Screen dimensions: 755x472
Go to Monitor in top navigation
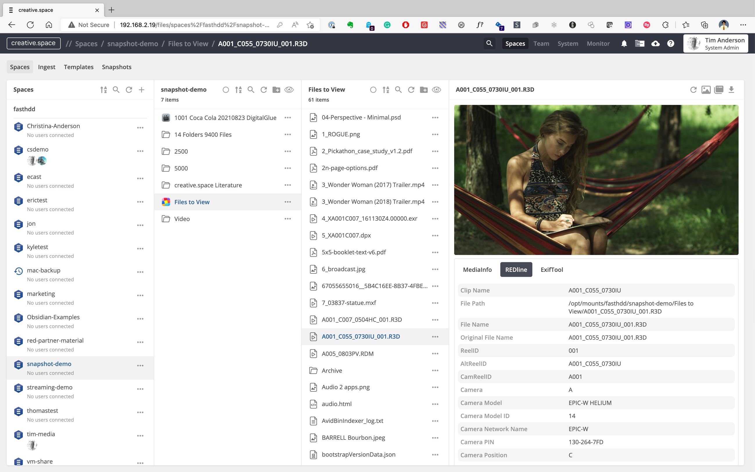[x=598, y=43]
